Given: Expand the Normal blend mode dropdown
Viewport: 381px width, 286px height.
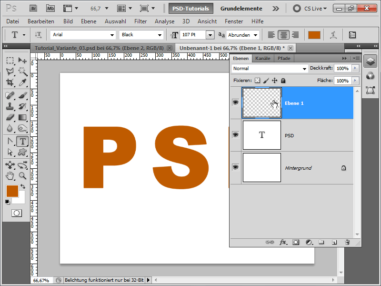Looking at the screenshot, I should [x=270, y=69].
